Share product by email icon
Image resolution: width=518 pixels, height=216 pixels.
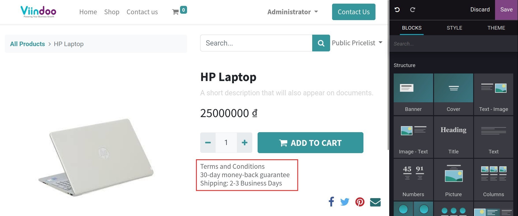375,202
